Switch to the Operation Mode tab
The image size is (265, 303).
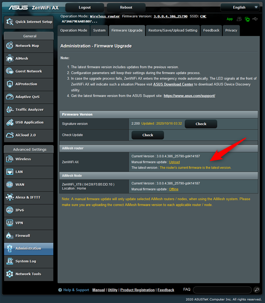[x=73, y=30]
